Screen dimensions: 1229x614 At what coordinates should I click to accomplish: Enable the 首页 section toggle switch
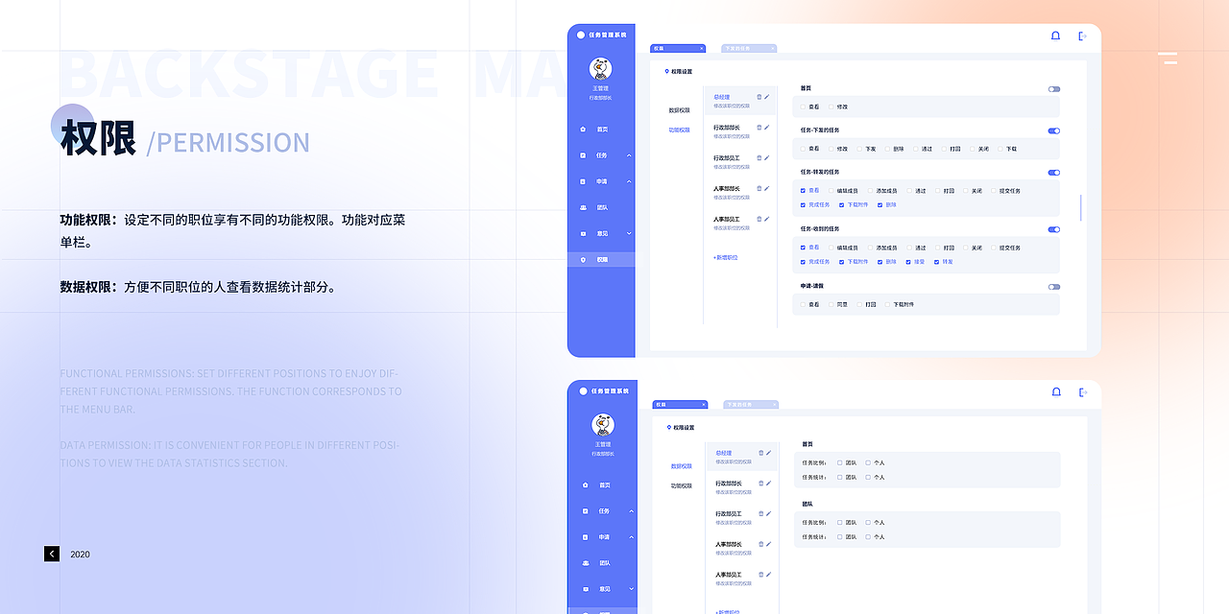(1053, 88)
